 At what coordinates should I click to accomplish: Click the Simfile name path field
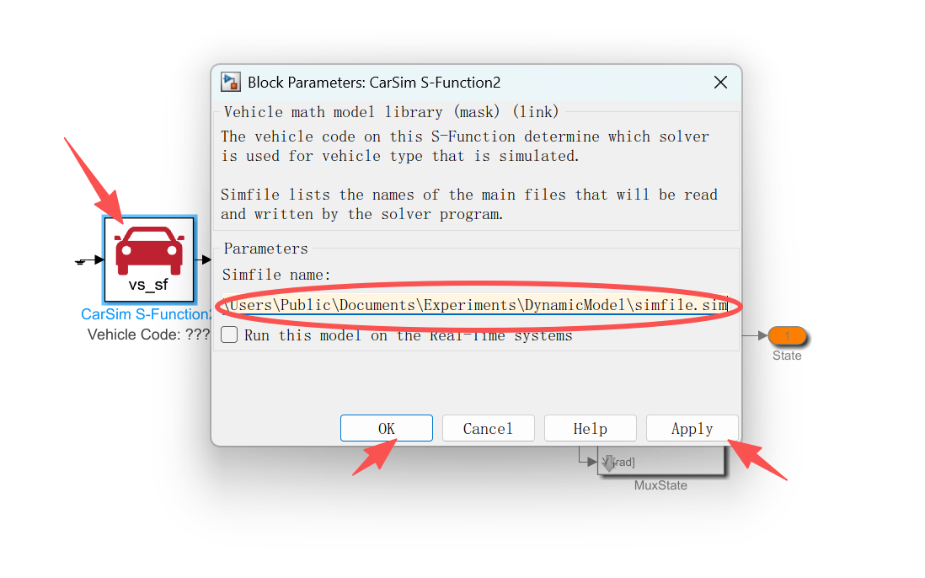(x=475, y=304)
